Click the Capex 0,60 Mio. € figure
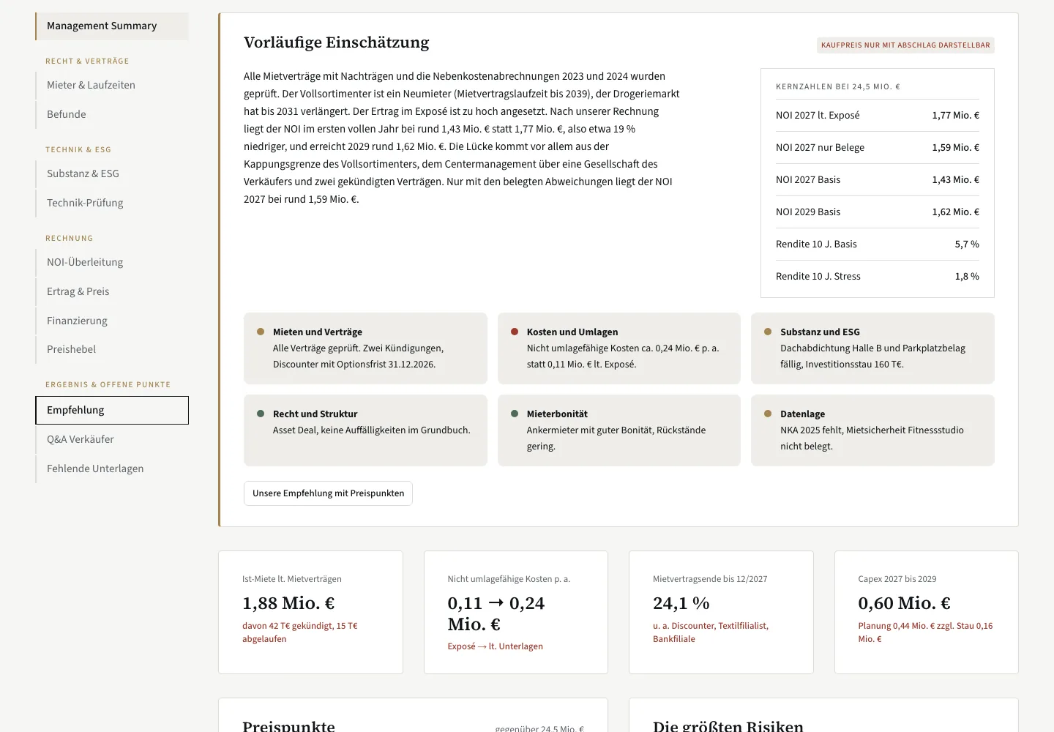 (x=904, y=603)
